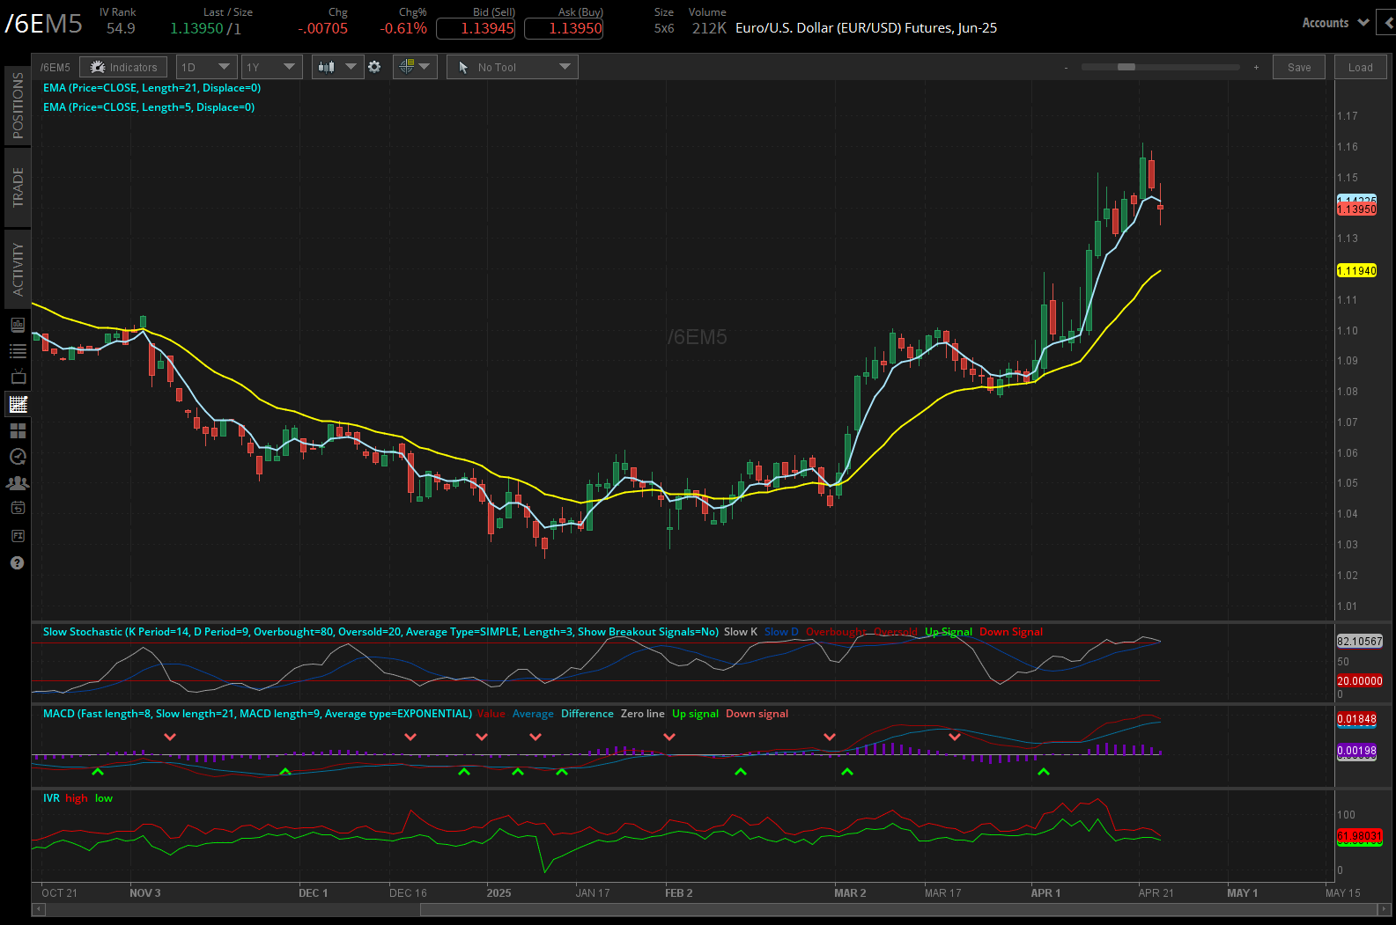Open the calendar with return arrow sidebar icon

18,509
